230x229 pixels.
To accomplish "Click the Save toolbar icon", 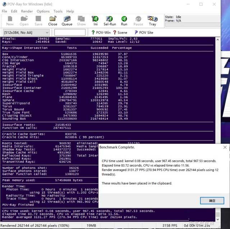I will (x=38, y=21).
